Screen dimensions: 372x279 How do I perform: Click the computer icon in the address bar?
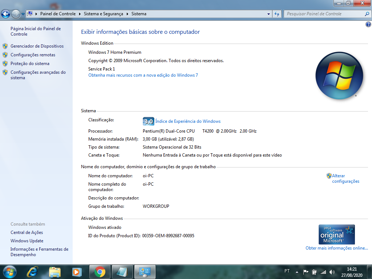pos(30,14)
